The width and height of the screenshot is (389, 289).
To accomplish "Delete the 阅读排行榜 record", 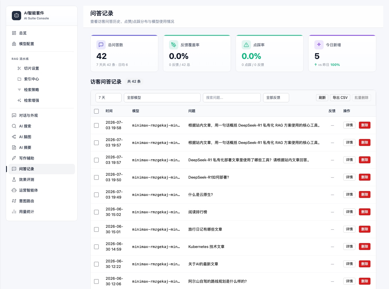I will pos(365,212).
